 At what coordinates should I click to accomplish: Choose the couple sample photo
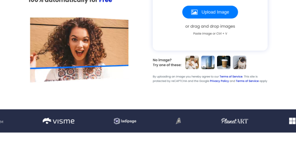(x=192, y=63)
